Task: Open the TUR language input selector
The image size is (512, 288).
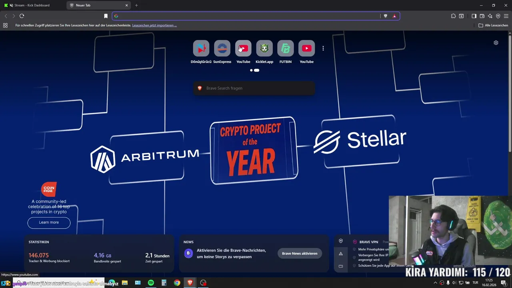Action: coord(475,283)
